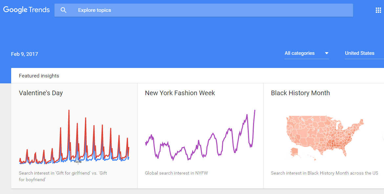Click the Note marker on Valentine's chart
The image size is (384, 194).
[x=78, y=162]
